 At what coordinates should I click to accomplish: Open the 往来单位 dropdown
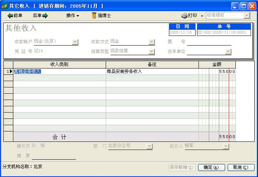pyautogui.click(x=228, y=51)
